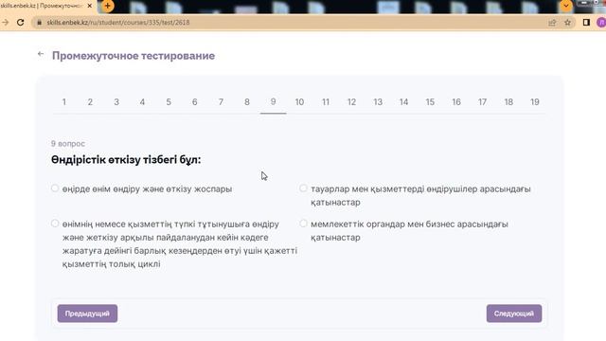Click the back arrow beside Промежуточное тестирование

click(41, 54)
